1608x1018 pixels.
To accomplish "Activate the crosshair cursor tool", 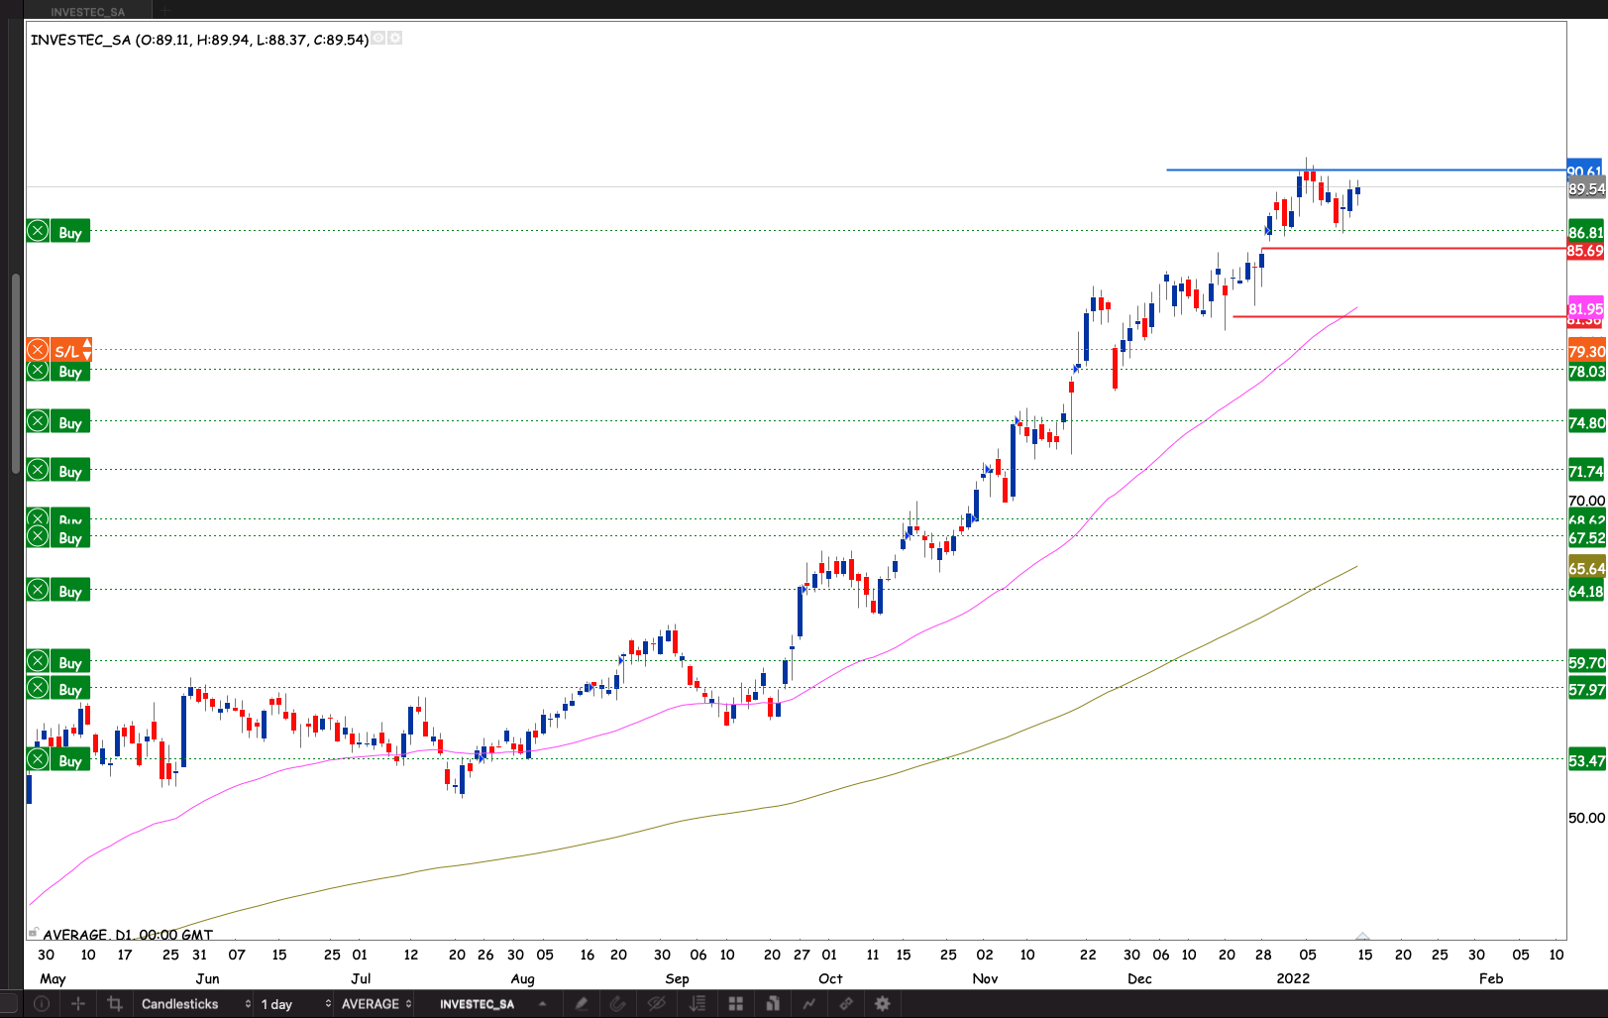I will [x=78, y=1004].
